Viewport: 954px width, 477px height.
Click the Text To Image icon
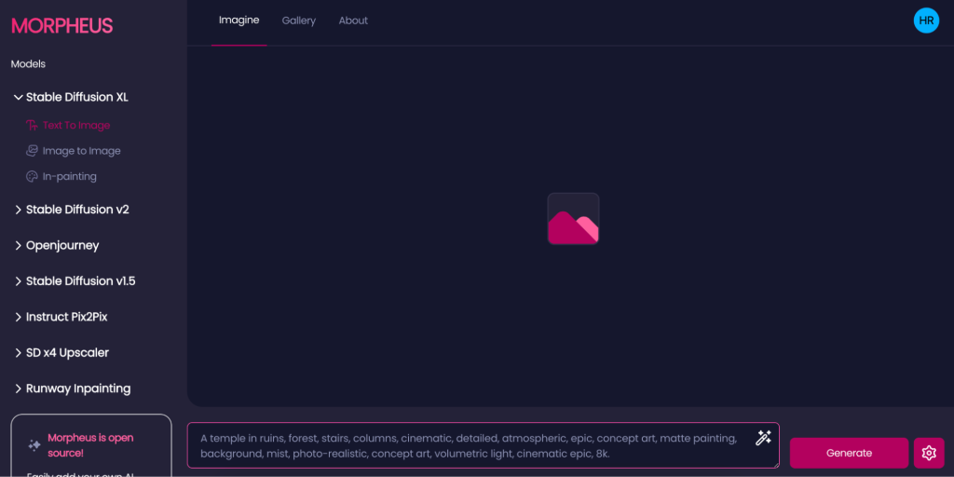click(33, 126)
